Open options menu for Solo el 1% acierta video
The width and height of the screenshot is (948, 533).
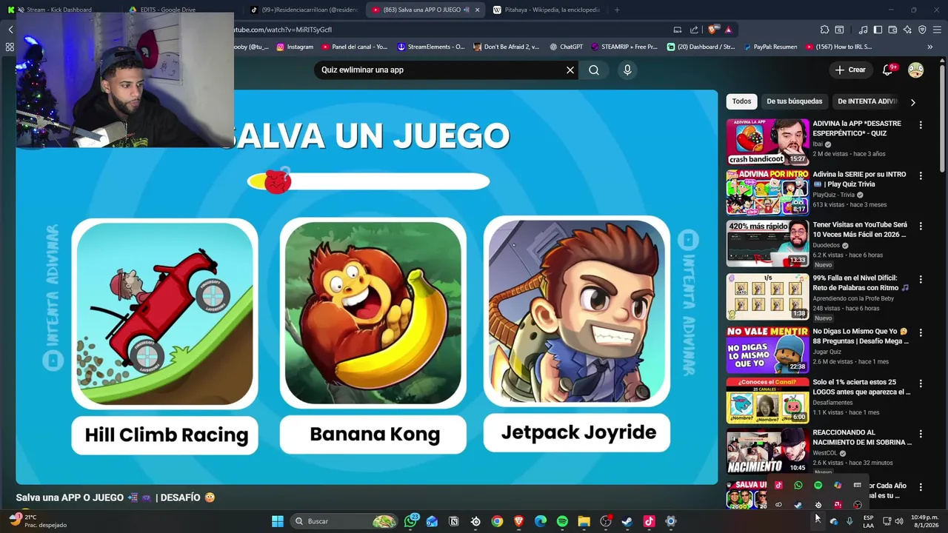tap(921, 383)
